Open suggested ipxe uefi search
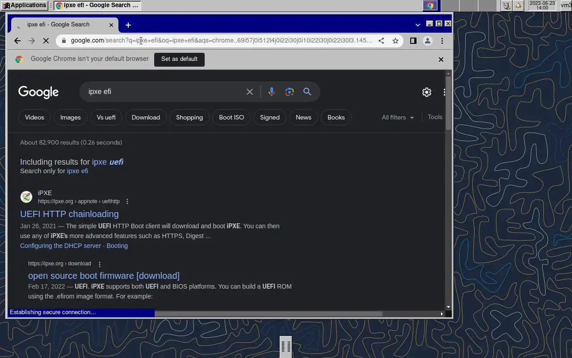Viewport: 572px width, 358px height. 108,162
